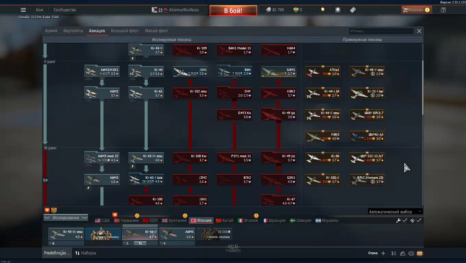Select premium Ki-48-II otsu aircraft
466x263 pixels.
(x=367, y=72)
